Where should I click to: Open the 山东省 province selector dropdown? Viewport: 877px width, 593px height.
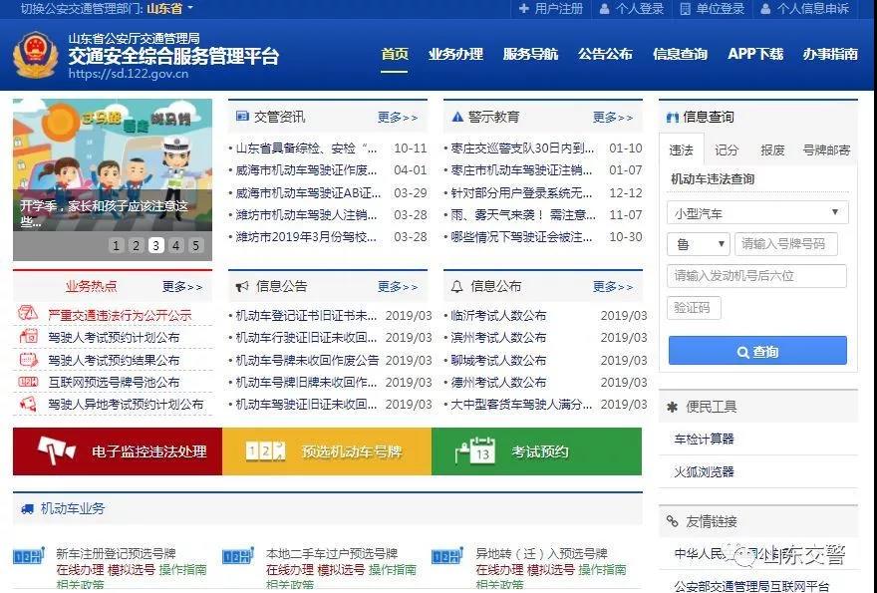coord(170,9)
